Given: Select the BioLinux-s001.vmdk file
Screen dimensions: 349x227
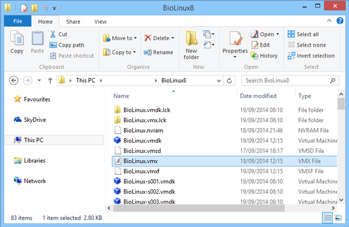Looking at the screenshot, I should point(149,182).
